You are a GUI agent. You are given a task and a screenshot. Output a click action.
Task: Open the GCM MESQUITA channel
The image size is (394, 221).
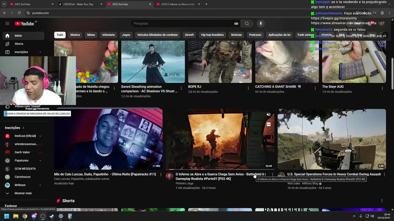click(x=23, y=169)
